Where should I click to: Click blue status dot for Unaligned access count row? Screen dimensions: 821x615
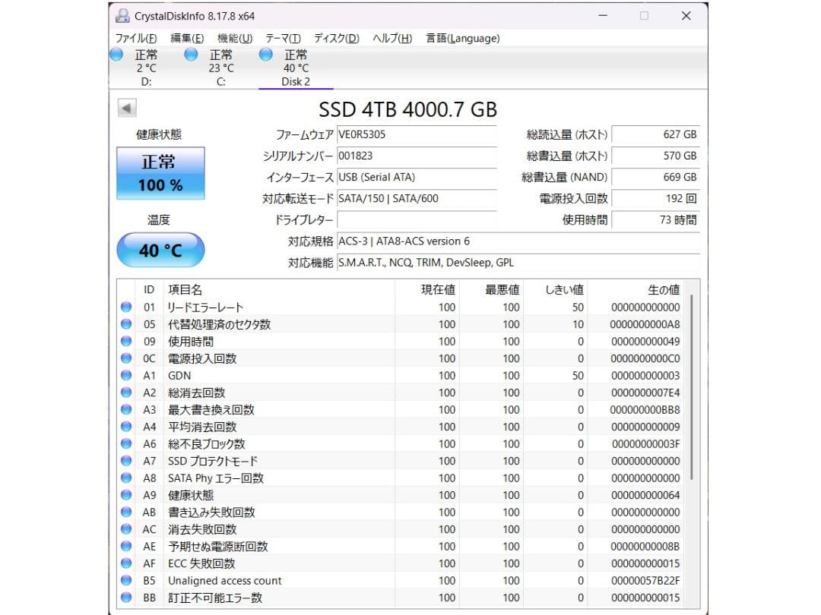click(126, 581)
